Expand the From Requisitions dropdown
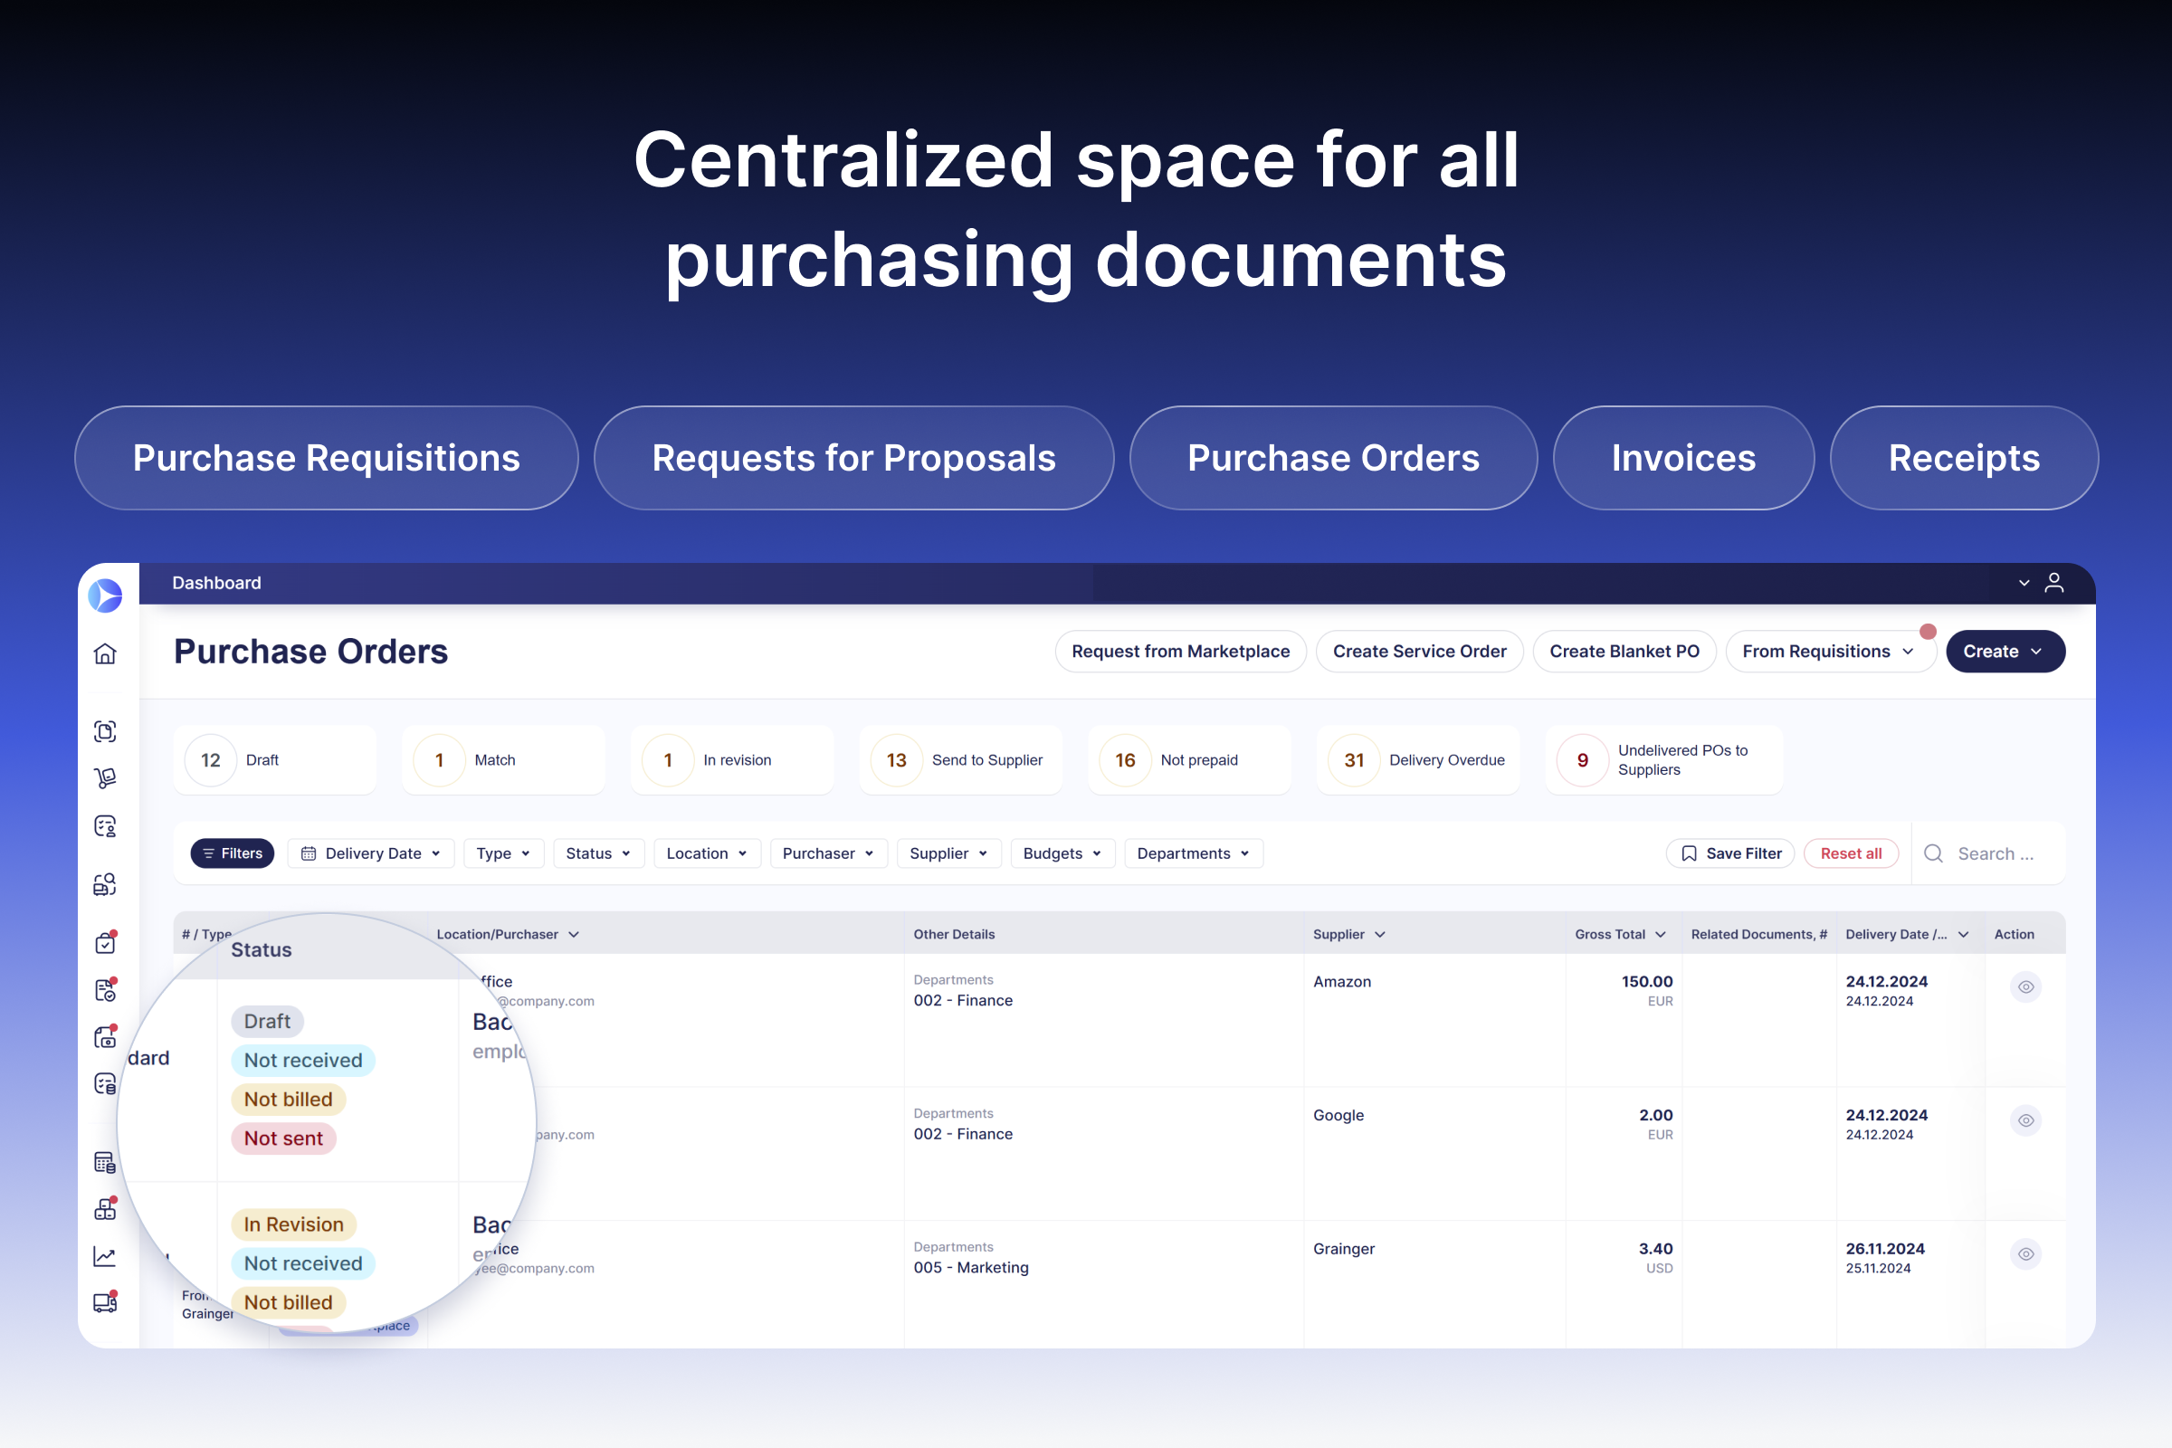 pos(1830,651)
